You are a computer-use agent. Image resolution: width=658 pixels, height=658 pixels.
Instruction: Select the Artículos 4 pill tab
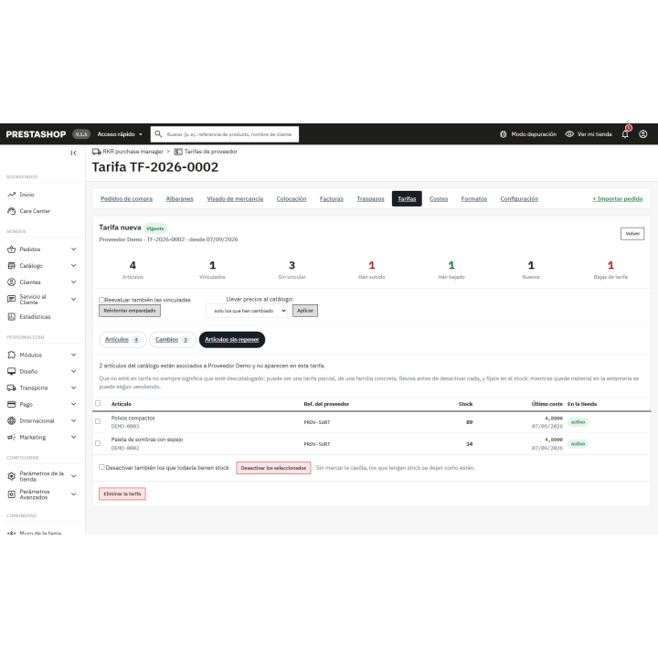pos(123,340)
